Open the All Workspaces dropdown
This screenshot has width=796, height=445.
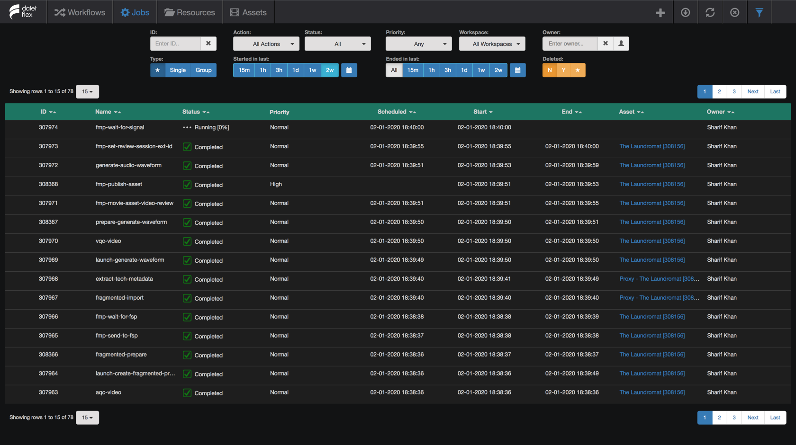(x=492, y=44)
